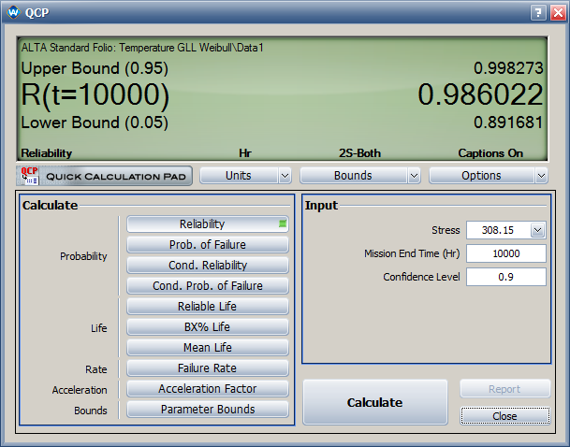Click the Confidence Level label
This screenshot has width=570, height=447.
422,277
